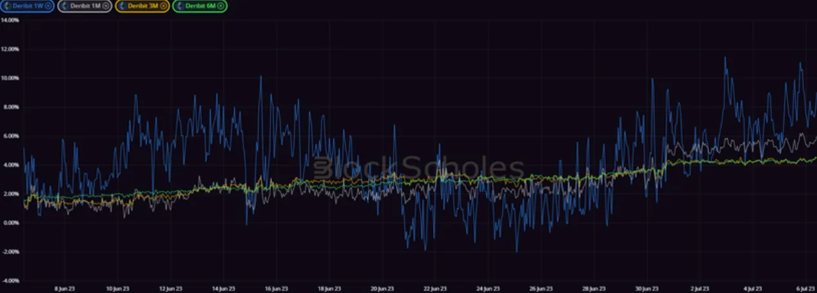This screenshot has height=293, width=817.
Task: Click the 22 Jun 23 date label
Action: tap(435, 289)
